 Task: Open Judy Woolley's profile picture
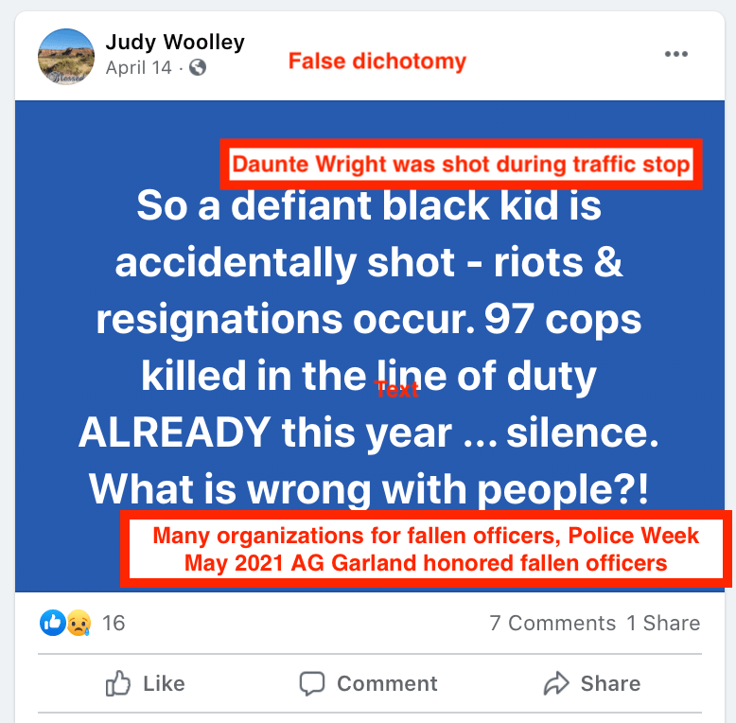point(65,57)
